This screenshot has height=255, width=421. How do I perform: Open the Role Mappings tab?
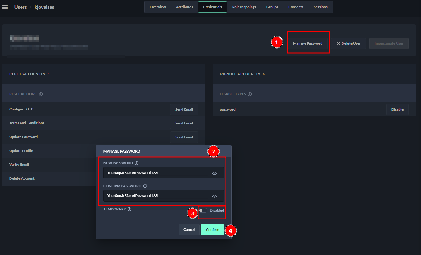tap(244, 7)
